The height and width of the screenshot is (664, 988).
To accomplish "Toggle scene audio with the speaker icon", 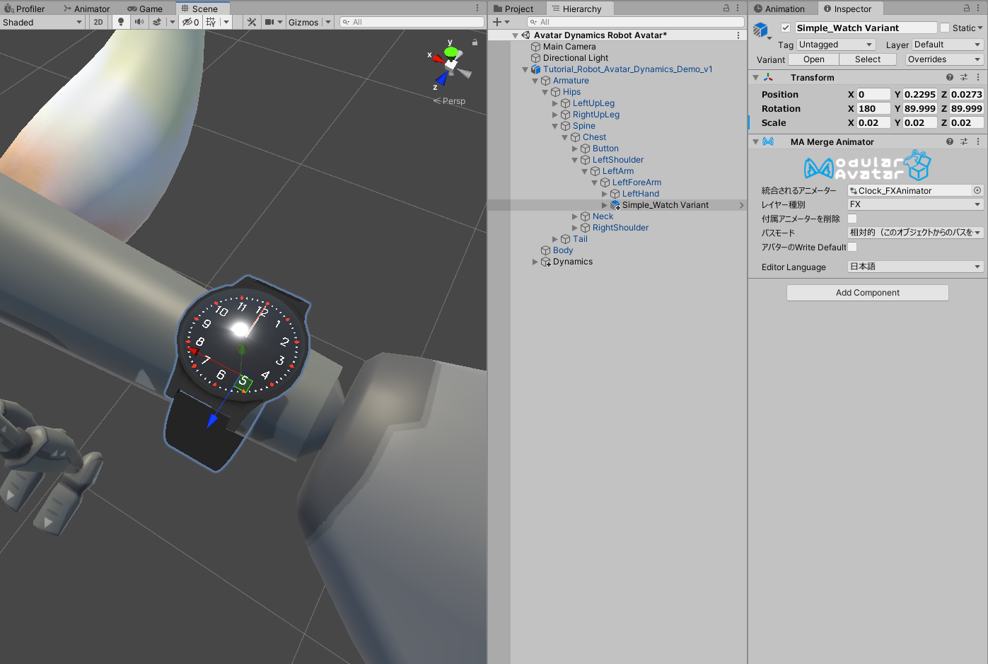I will [139, 22].
